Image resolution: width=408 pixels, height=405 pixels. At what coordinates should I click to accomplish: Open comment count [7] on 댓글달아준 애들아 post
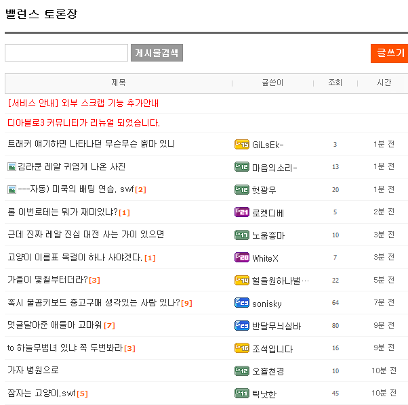[109, 326]
